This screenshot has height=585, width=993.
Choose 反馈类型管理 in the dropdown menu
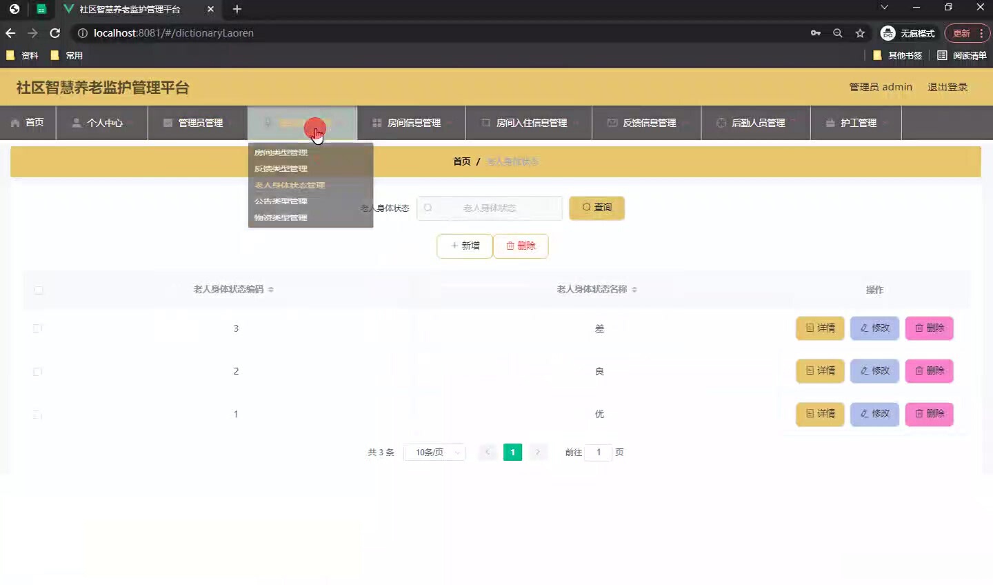(281, 168)
